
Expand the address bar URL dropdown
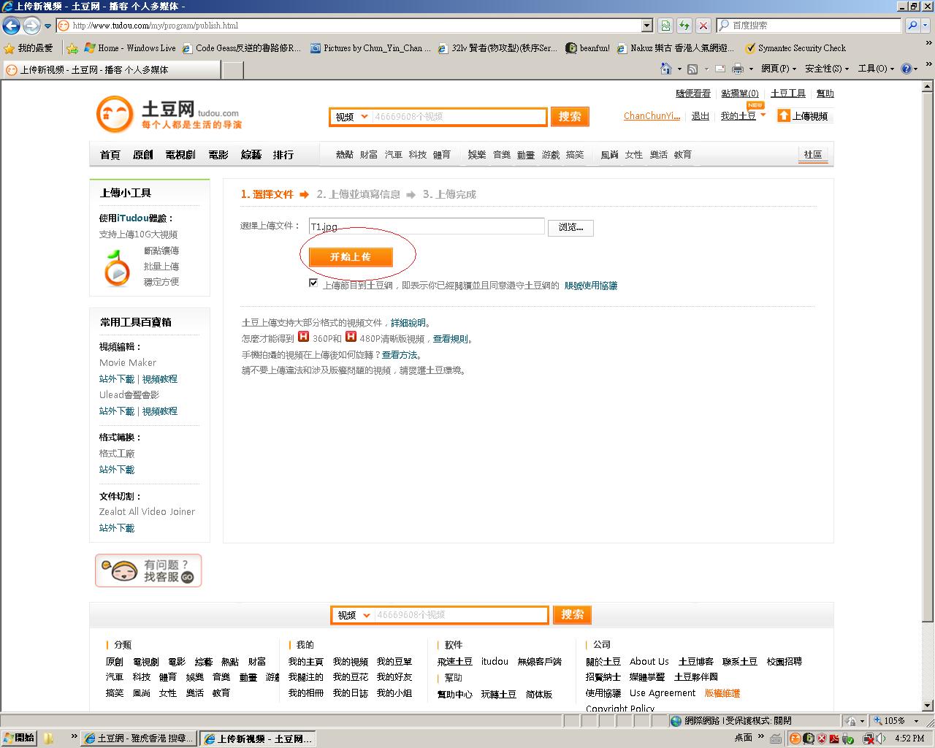(646, 26)
